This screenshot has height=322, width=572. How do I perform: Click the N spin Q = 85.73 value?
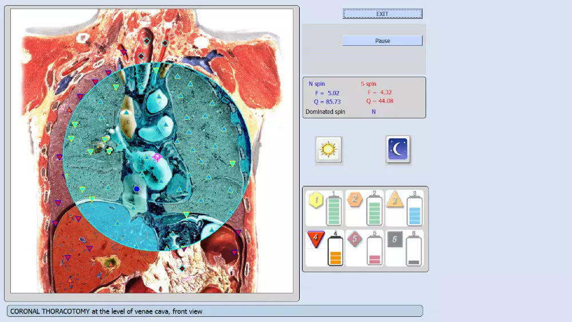(327, 102)
